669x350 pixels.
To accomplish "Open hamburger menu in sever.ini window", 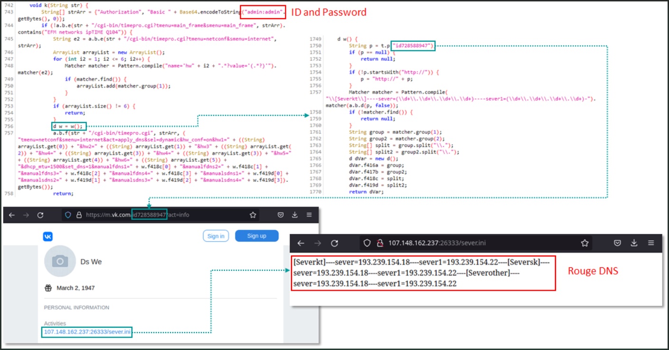I will coord(651,243).
